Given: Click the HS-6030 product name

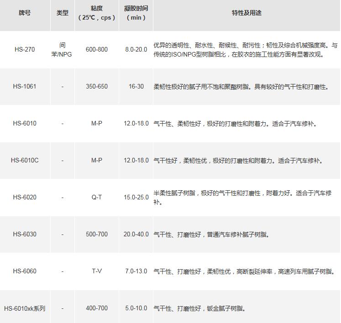Looking at the screenshot, I should pyautogui.click(x=25, y=234).
